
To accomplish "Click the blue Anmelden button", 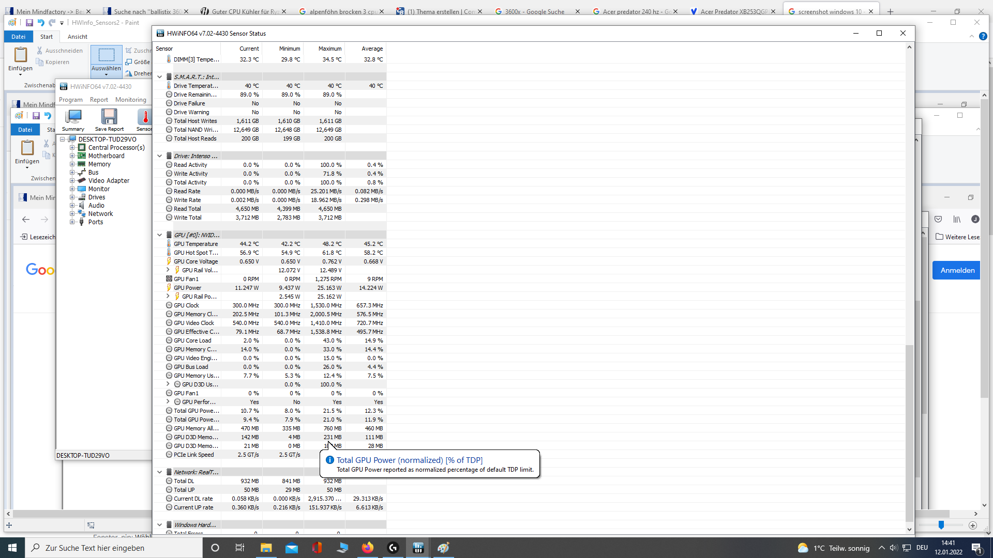I will [957, 270].
